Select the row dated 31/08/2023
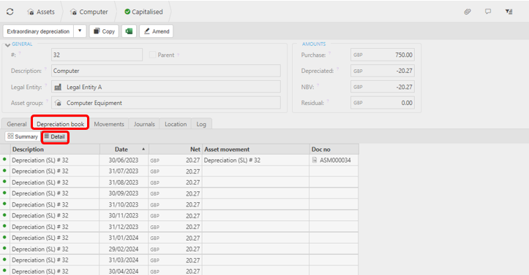Viewport: 529px width, 275px height. click(179, 182)
